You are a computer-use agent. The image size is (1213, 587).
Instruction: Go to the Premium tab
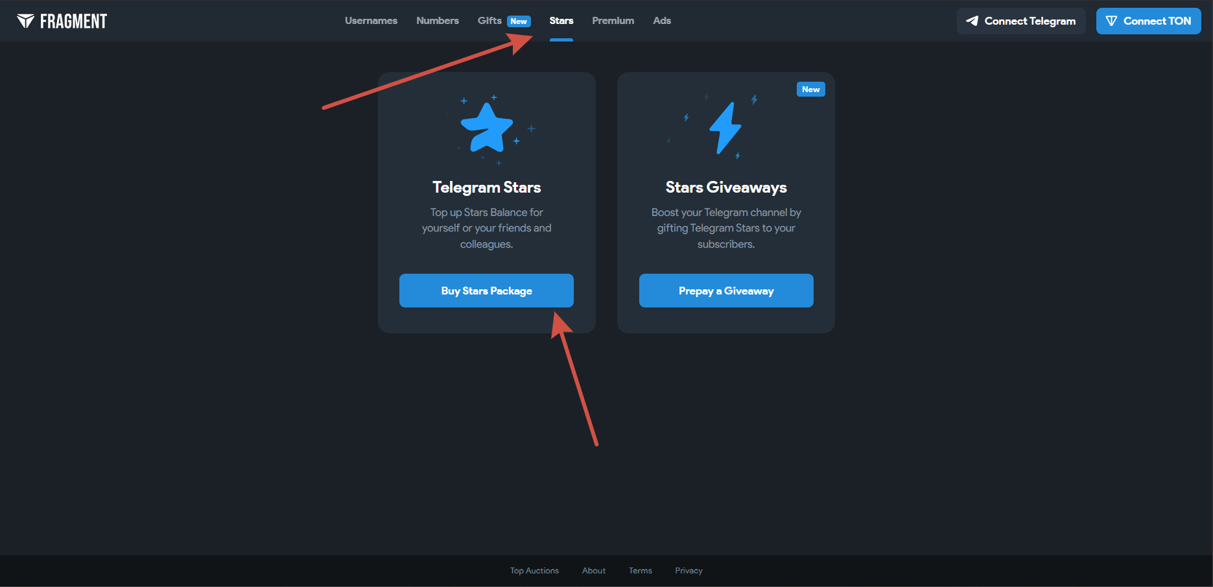(613, 21)
